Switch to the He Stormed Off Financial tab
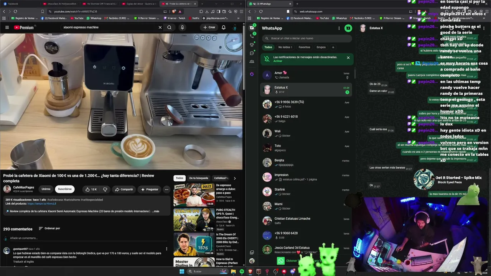The height and width of the screenshot is (276, 491). click(99, 4)
